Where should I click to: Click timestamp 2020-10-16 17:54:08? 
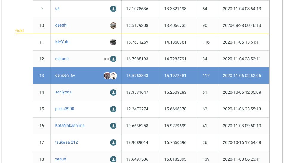(242, 142)
